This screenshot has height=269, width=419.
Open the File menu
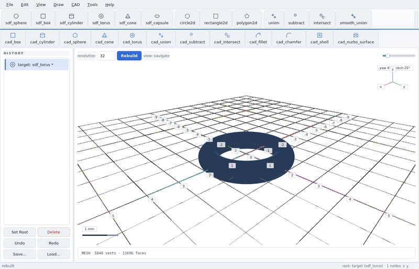[9, 5]
